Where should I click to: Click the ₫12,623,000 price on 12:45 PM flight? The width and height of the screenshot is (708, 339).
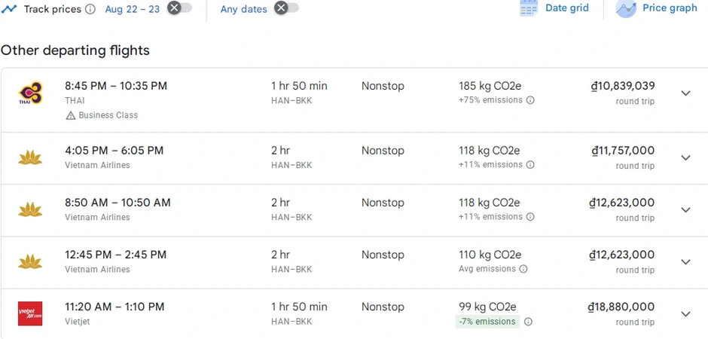[621, 255]
